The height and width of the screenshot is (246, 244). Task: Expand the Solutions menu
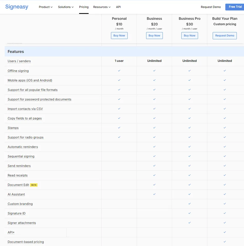65,7
